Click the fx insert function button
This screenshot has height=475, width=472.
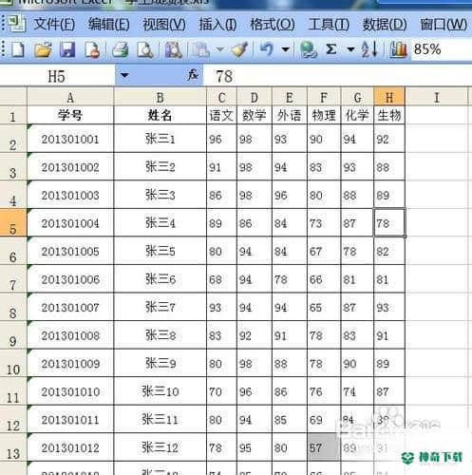click(193, 75)
